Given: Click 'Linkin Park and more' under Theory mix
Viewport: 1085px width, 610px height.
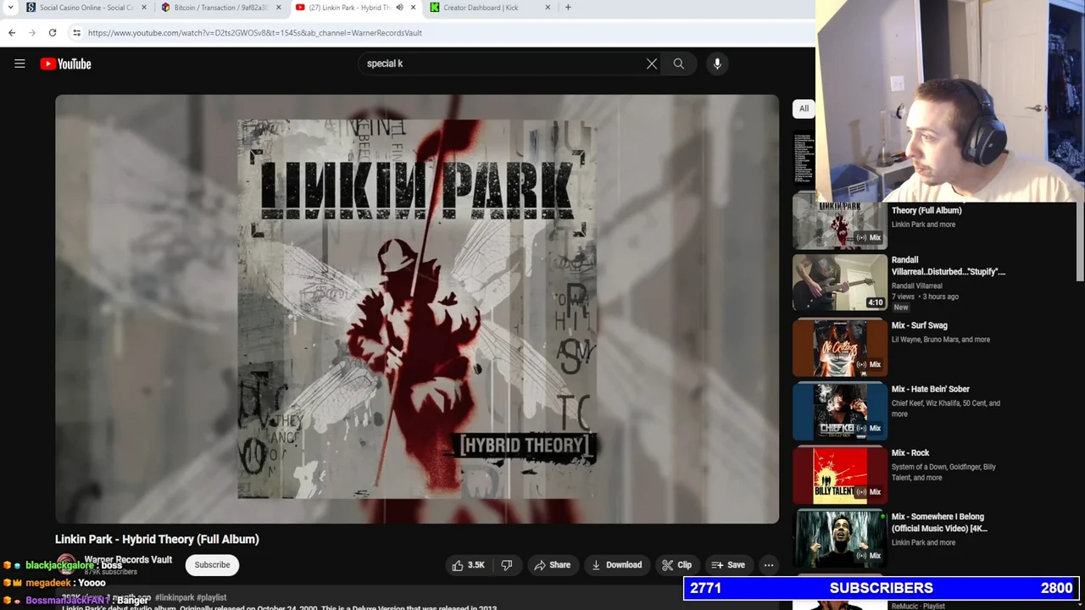Looking at the screenshot, I should 923,225.
